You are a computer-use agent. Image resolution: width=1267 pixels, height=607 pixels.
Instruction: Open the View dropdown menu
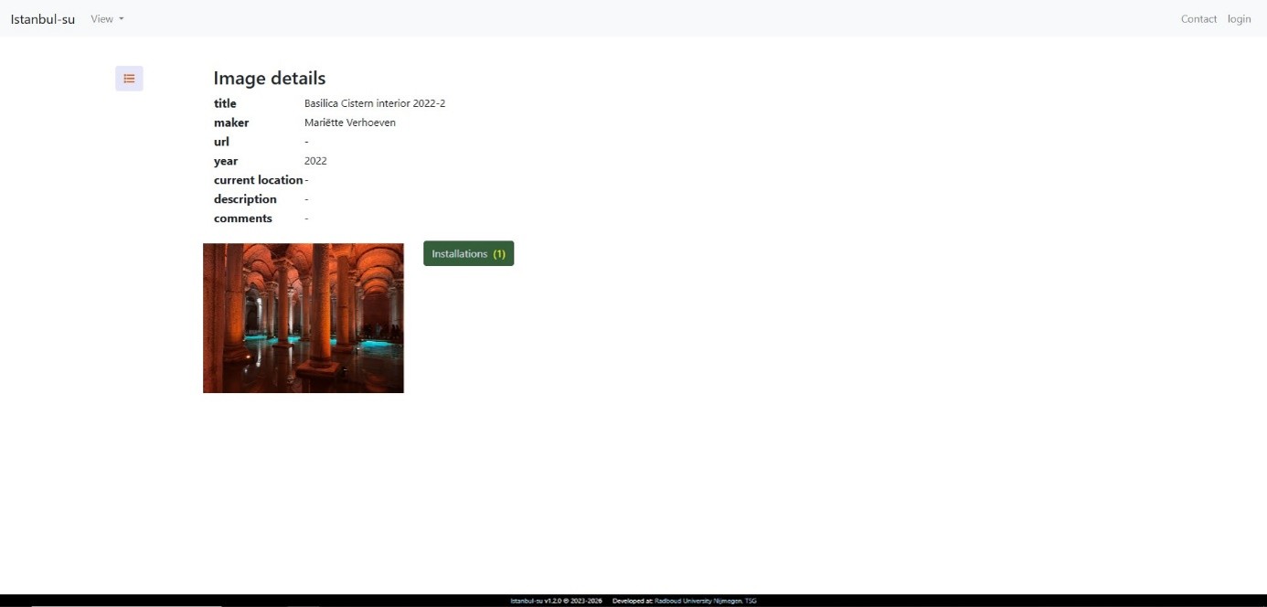pyautogui.click(x=107, y=19)
